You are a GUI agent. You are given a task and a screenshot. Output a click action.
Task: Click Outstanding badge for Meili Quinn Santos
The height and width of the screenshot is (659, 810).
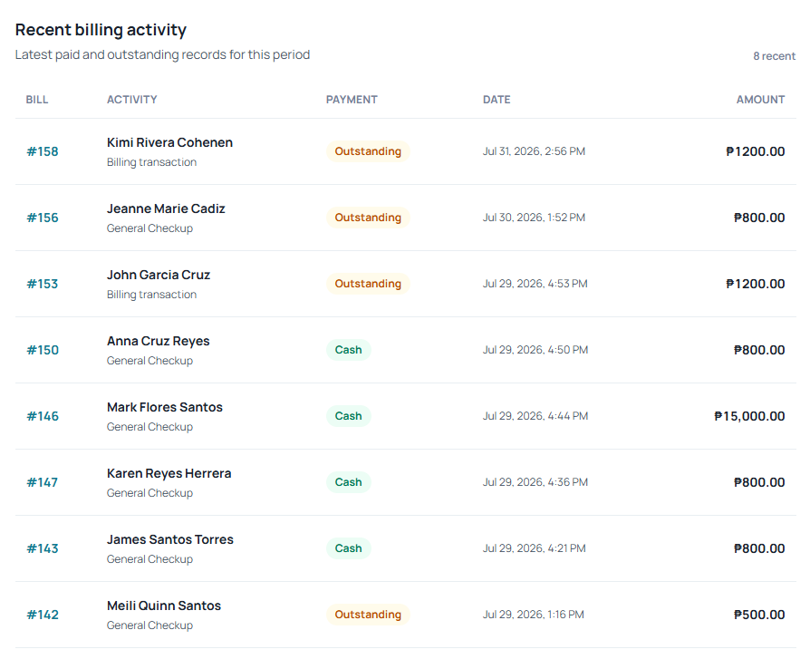tap(368, 615)
